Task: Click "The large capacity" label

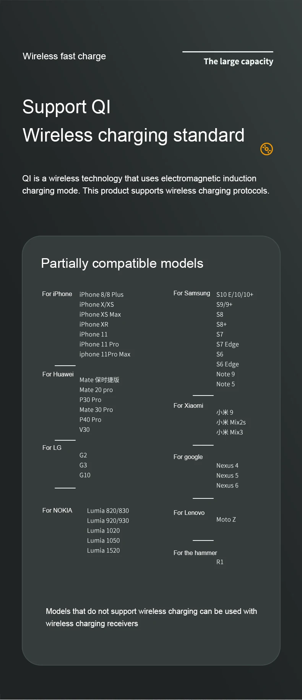Action: (x=238, y=62)
